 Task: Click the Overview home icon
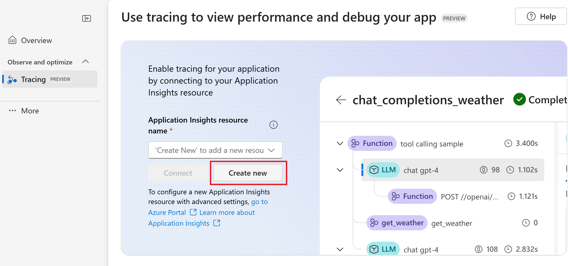pyautogui.click(x=12, y=40)
